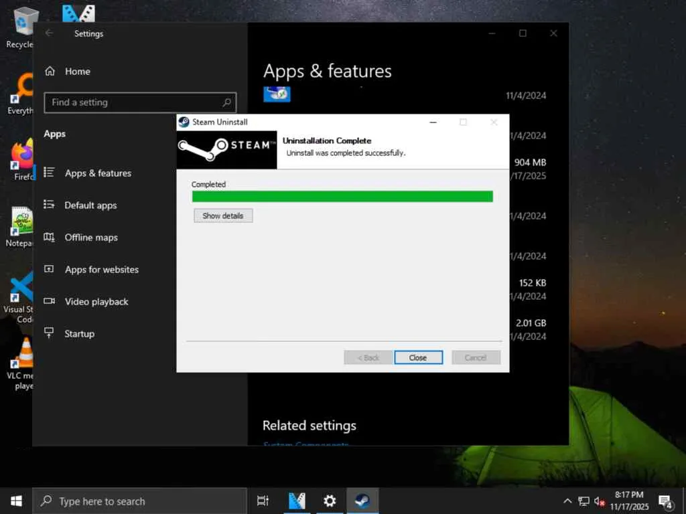Screen dimensions: 686x514
Task: Click the Type here to search taskbar box
Action: coord(140,501)
